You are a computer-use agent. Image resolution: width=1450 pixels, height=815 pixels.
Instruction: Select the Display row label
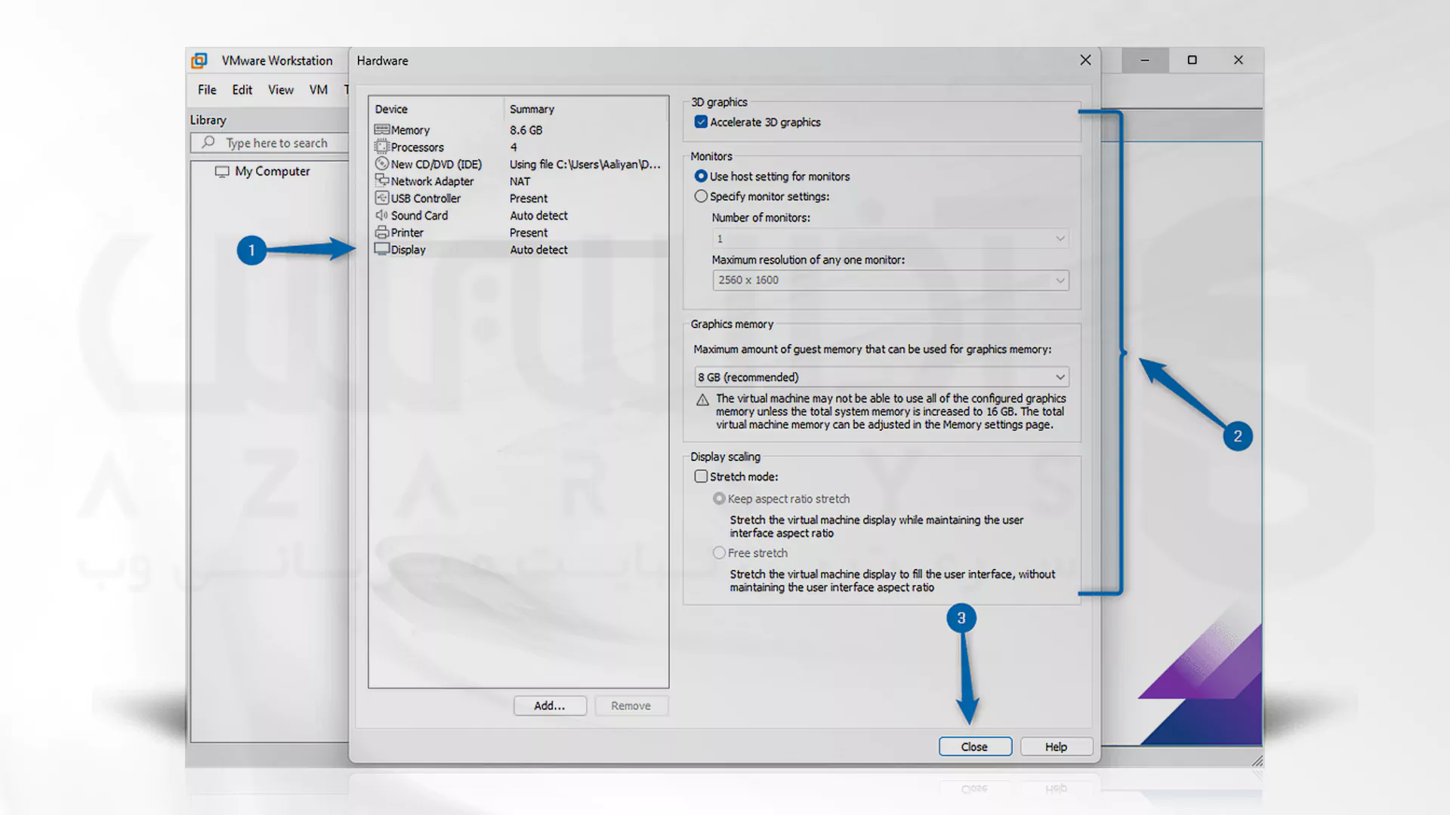tap(408, 249)
